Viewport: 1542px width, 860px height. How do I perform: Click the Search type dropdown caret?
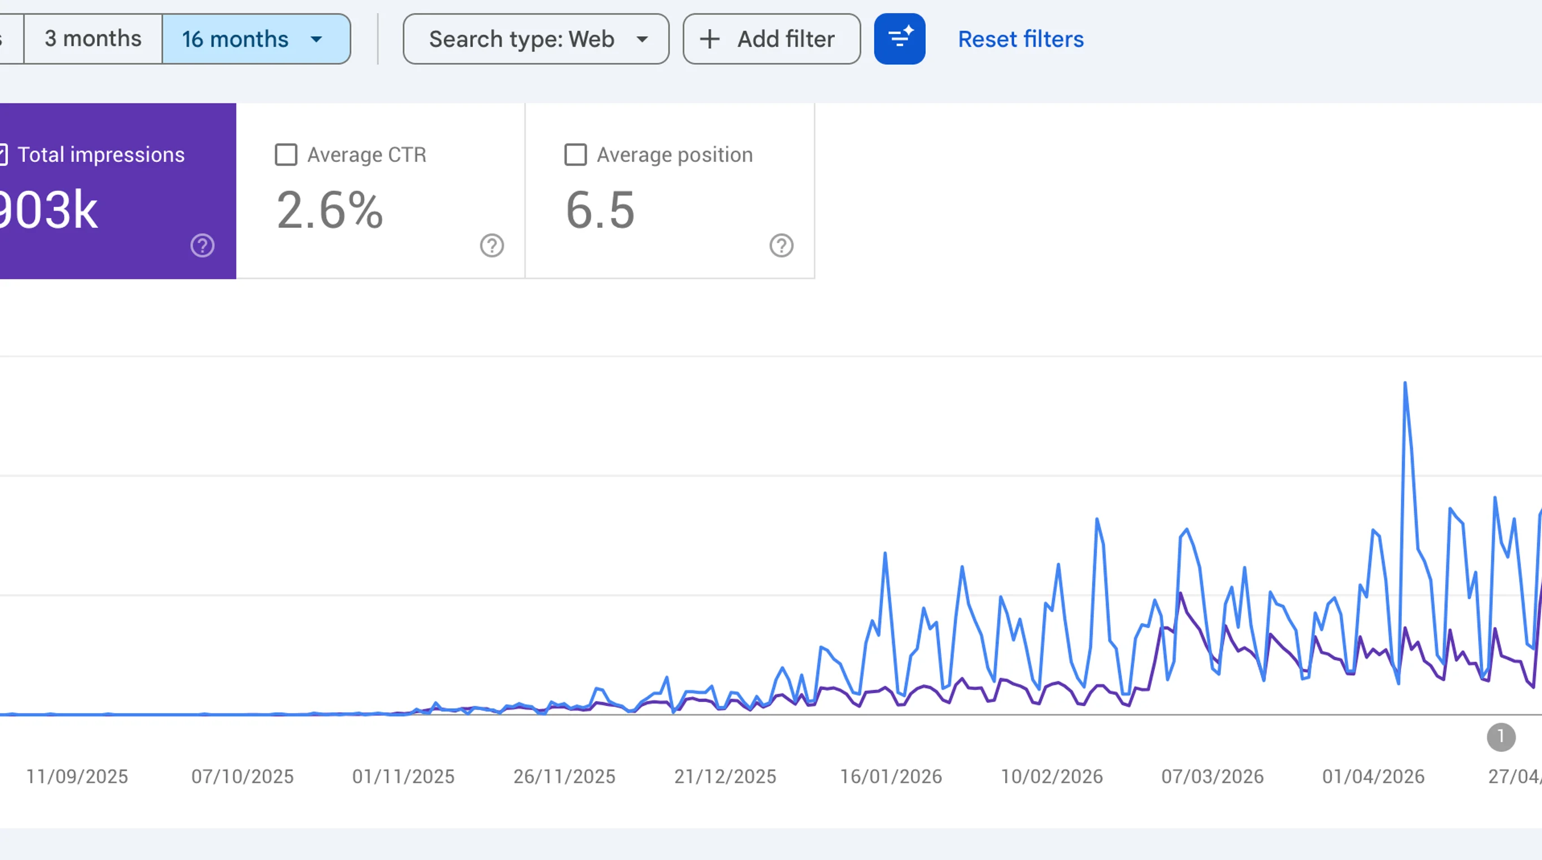click(642, 39)
